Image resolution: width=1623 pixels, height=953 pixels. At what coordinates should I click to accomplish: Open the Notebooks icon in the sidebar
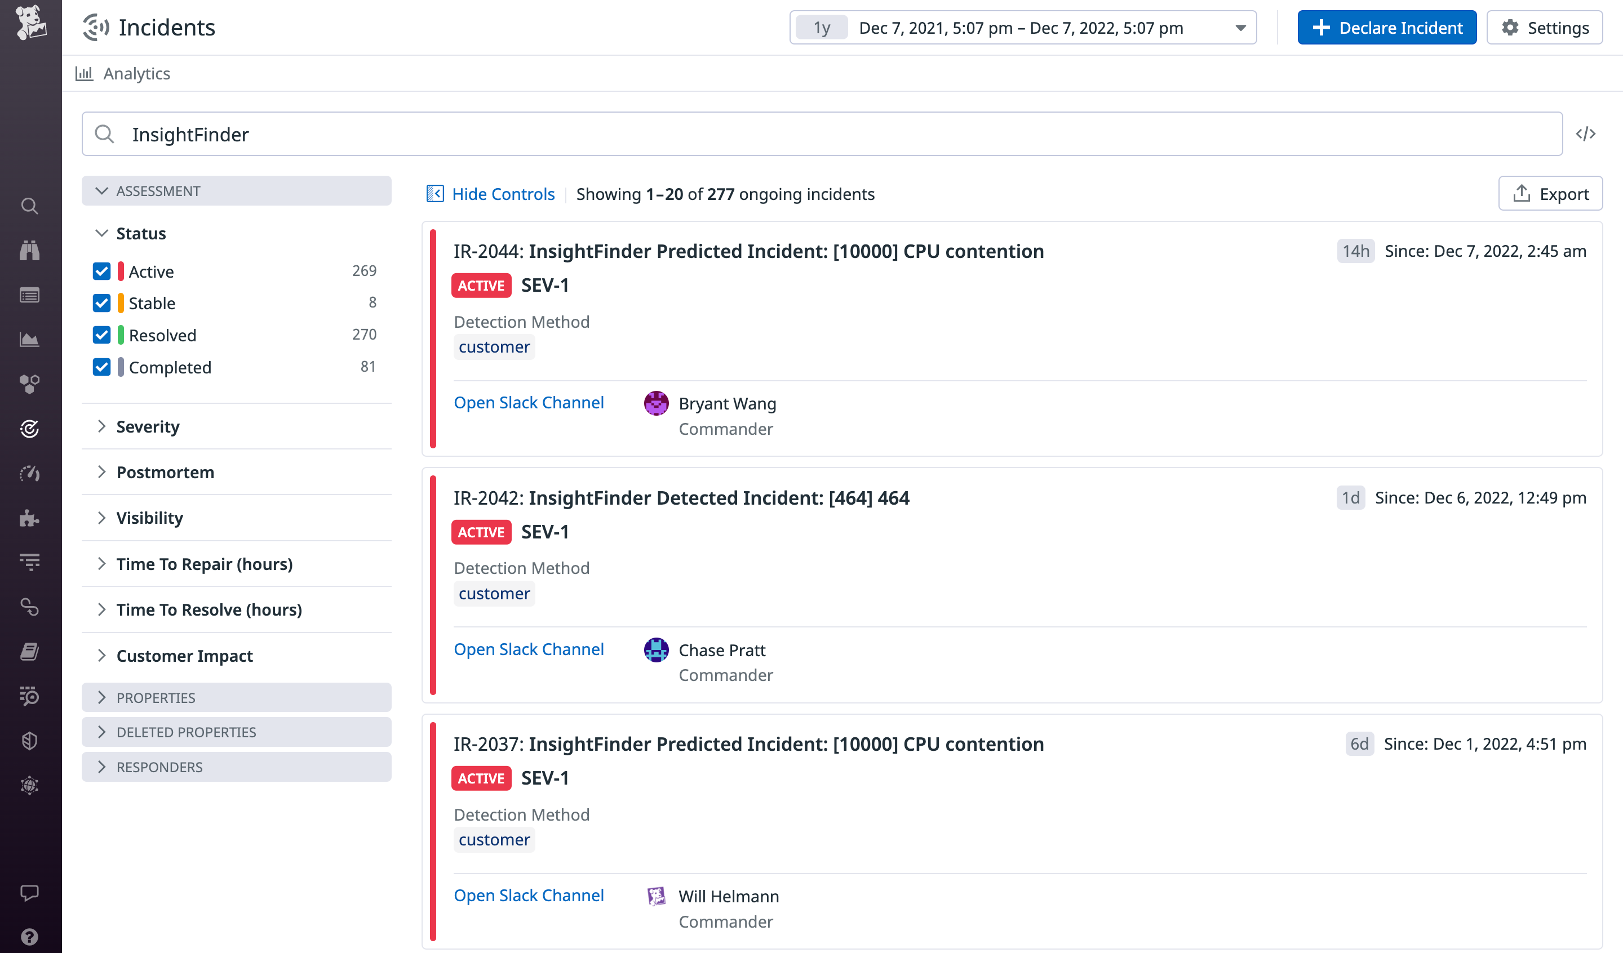(30, 651)
